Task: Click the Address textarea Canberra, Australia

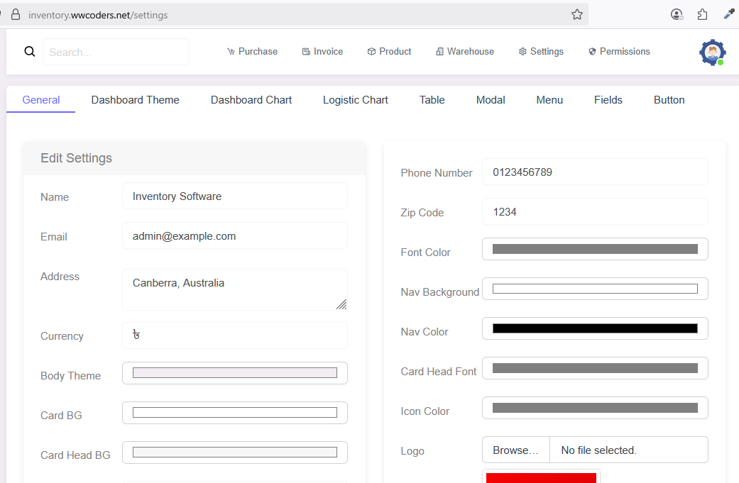Action: (x=235, y=289)
